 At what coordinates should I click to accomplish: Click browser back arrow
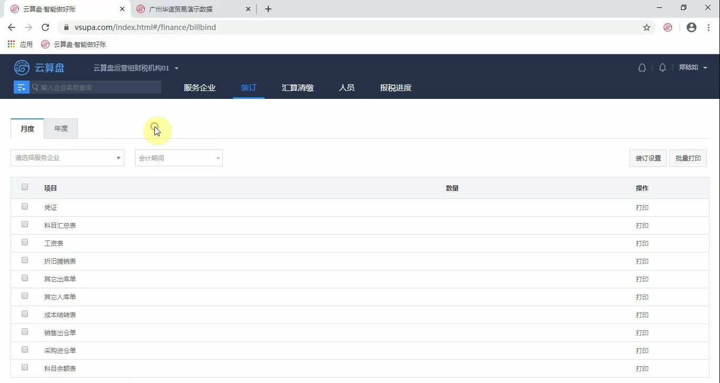(12, 27)
